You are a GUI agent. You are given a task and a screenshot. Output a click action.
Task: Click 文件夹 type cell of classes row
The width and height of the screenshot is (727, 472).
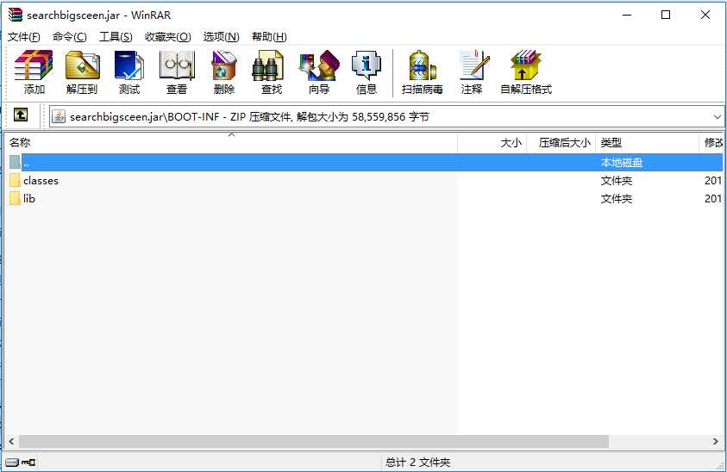(x=617, y=181)
